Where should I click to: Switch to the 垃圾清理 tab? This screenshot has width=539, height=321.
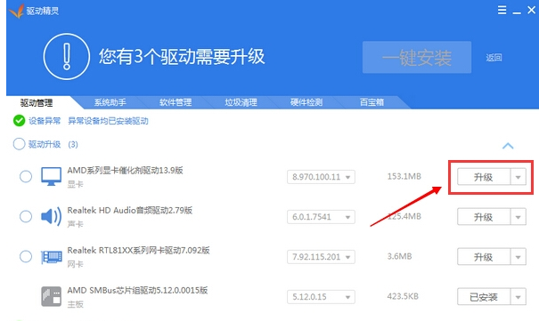[x=241, y=102]
